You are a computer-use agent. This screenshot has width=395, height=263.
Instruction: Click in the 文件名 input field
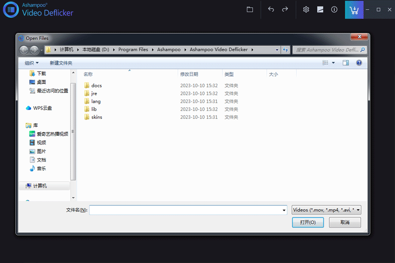coord(186,210)
